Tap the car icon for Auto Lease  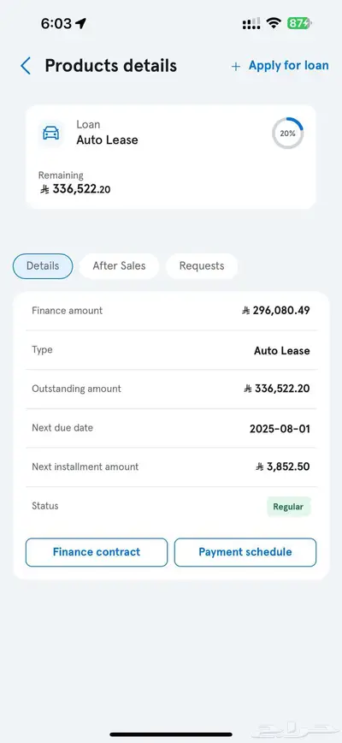coord(51,134)
